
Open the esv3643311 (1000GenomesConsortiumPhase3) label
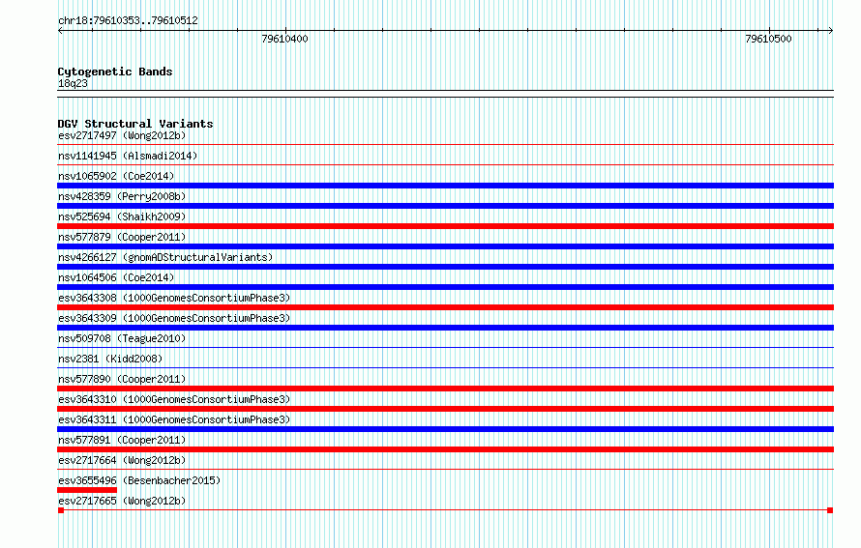pyautogui.click(x=174, y=419)
